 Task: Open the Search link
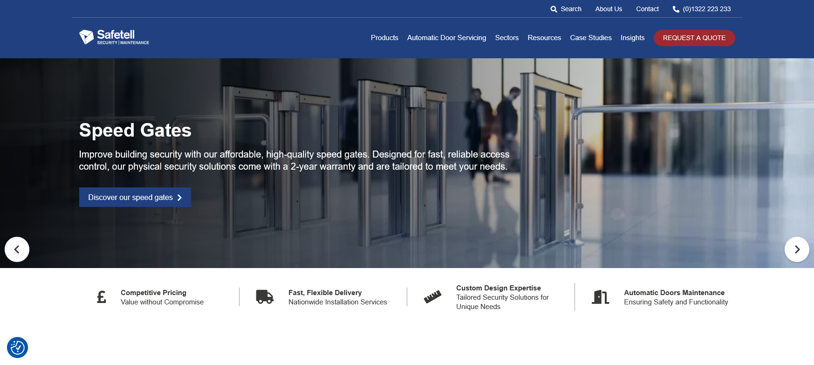[x=571, y=9]
